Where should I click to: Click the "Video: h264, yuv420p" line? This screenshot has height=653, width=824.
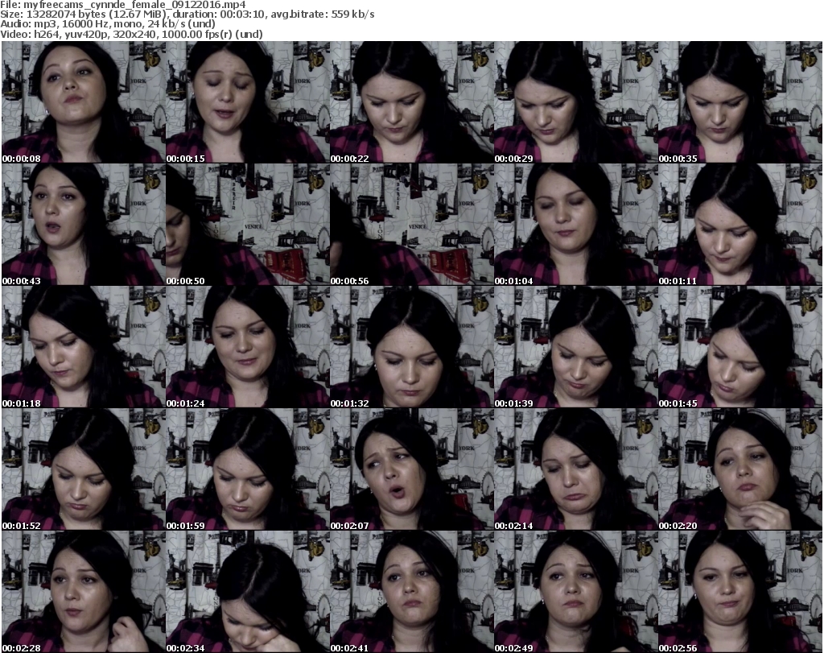pyautogui.click(x=131, y=34)
